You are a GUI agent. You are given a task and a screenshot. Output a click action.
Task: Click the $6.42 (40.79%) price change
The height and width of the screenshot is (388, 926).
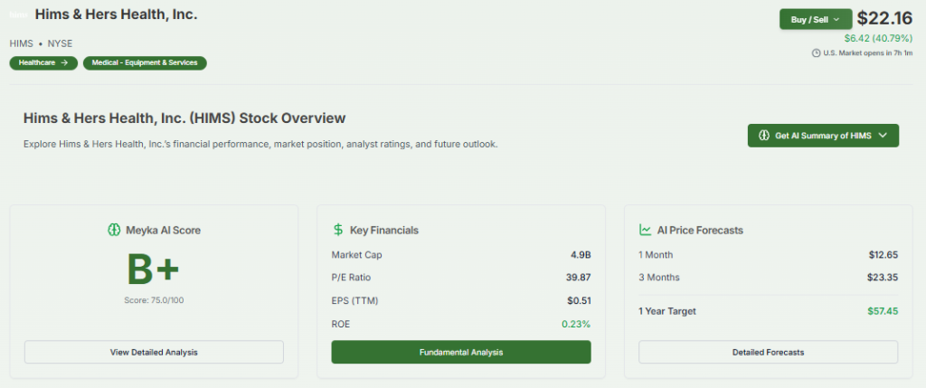click(x=878, y=38)
